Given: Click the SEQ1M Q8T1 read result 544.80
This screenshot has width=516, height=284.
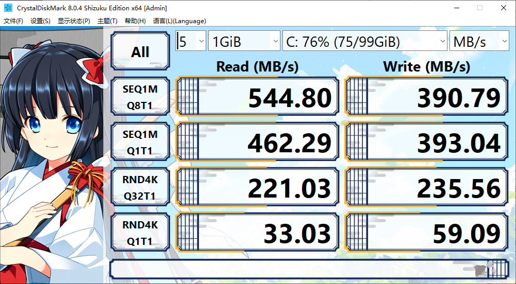Looking at the screenshot, I should click(257, 97).
